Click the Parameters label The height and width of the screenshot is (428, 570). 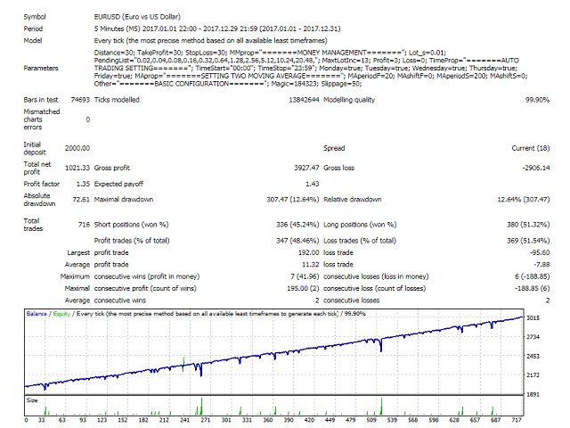click(41, 68)
